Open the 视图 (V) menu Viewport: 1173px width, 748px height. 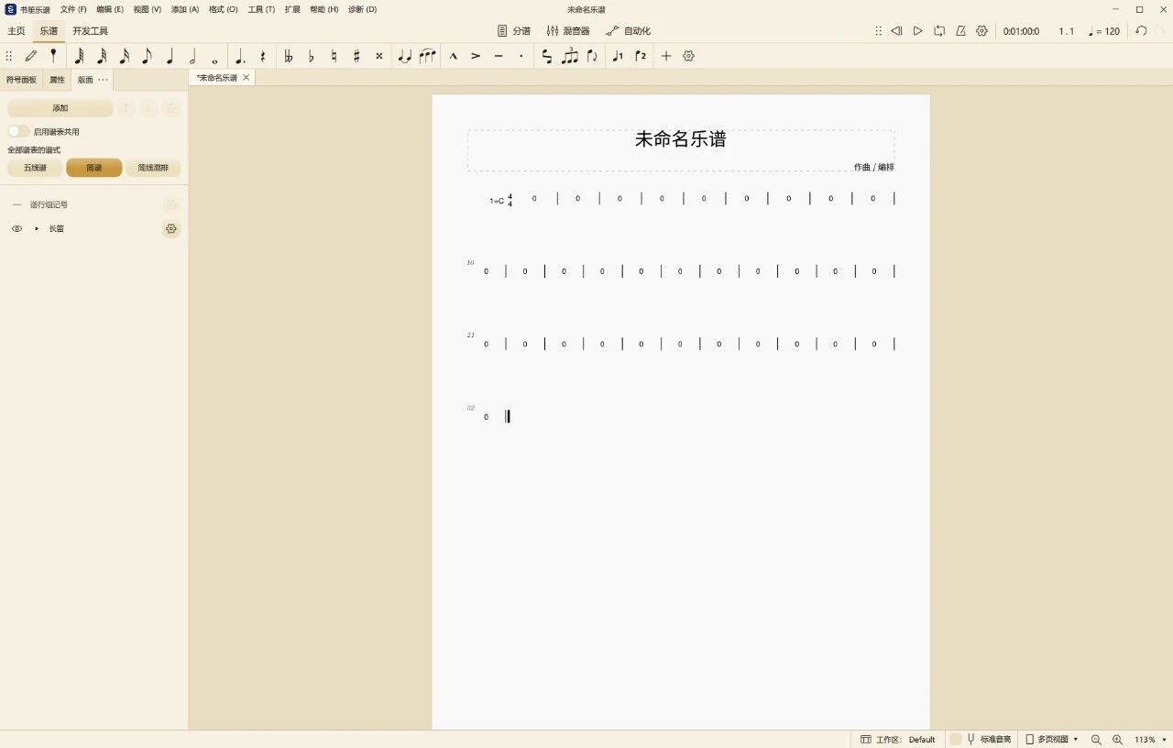point(147,9)
